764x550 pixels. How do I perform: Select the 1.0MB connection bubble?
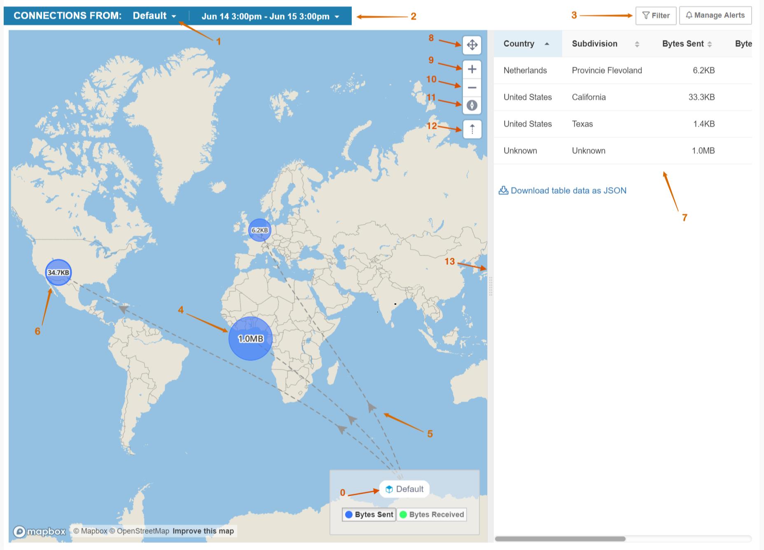(250, 338)
